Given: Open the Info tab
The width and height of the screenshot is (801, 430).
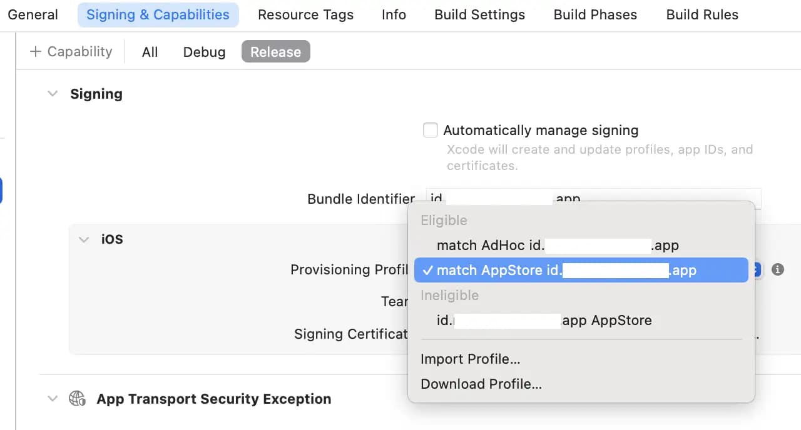Looking at the screenshot, I should pos(394,14).
